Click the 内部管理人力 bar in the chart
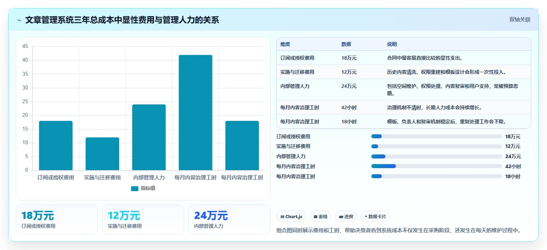Image resolution: width=547 pixels, height=250 pixels. click(x=149, y=137)
